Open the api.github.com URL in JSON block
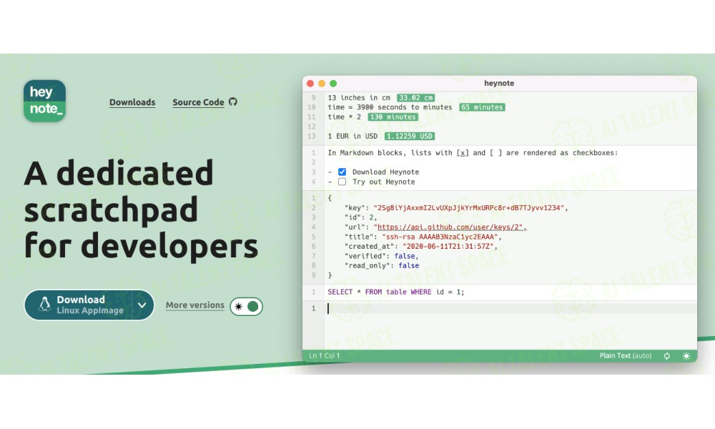The image size is (715, 429). [x=450, y=227]
